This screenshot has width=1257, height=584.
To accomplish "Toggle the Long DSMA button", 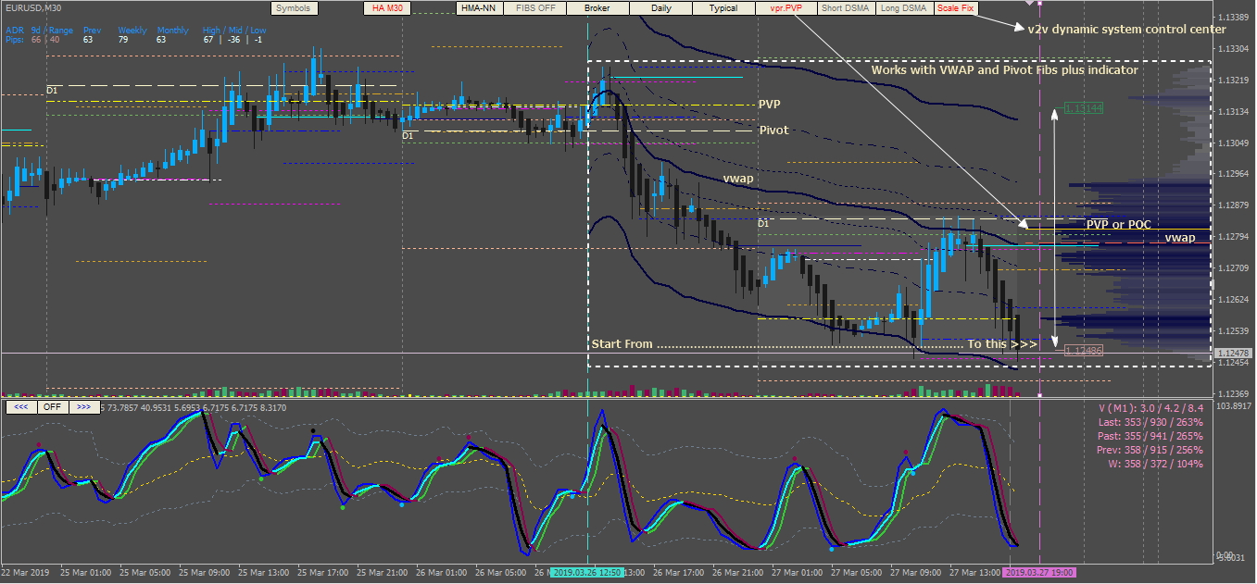I will click(x=903, y=8).
